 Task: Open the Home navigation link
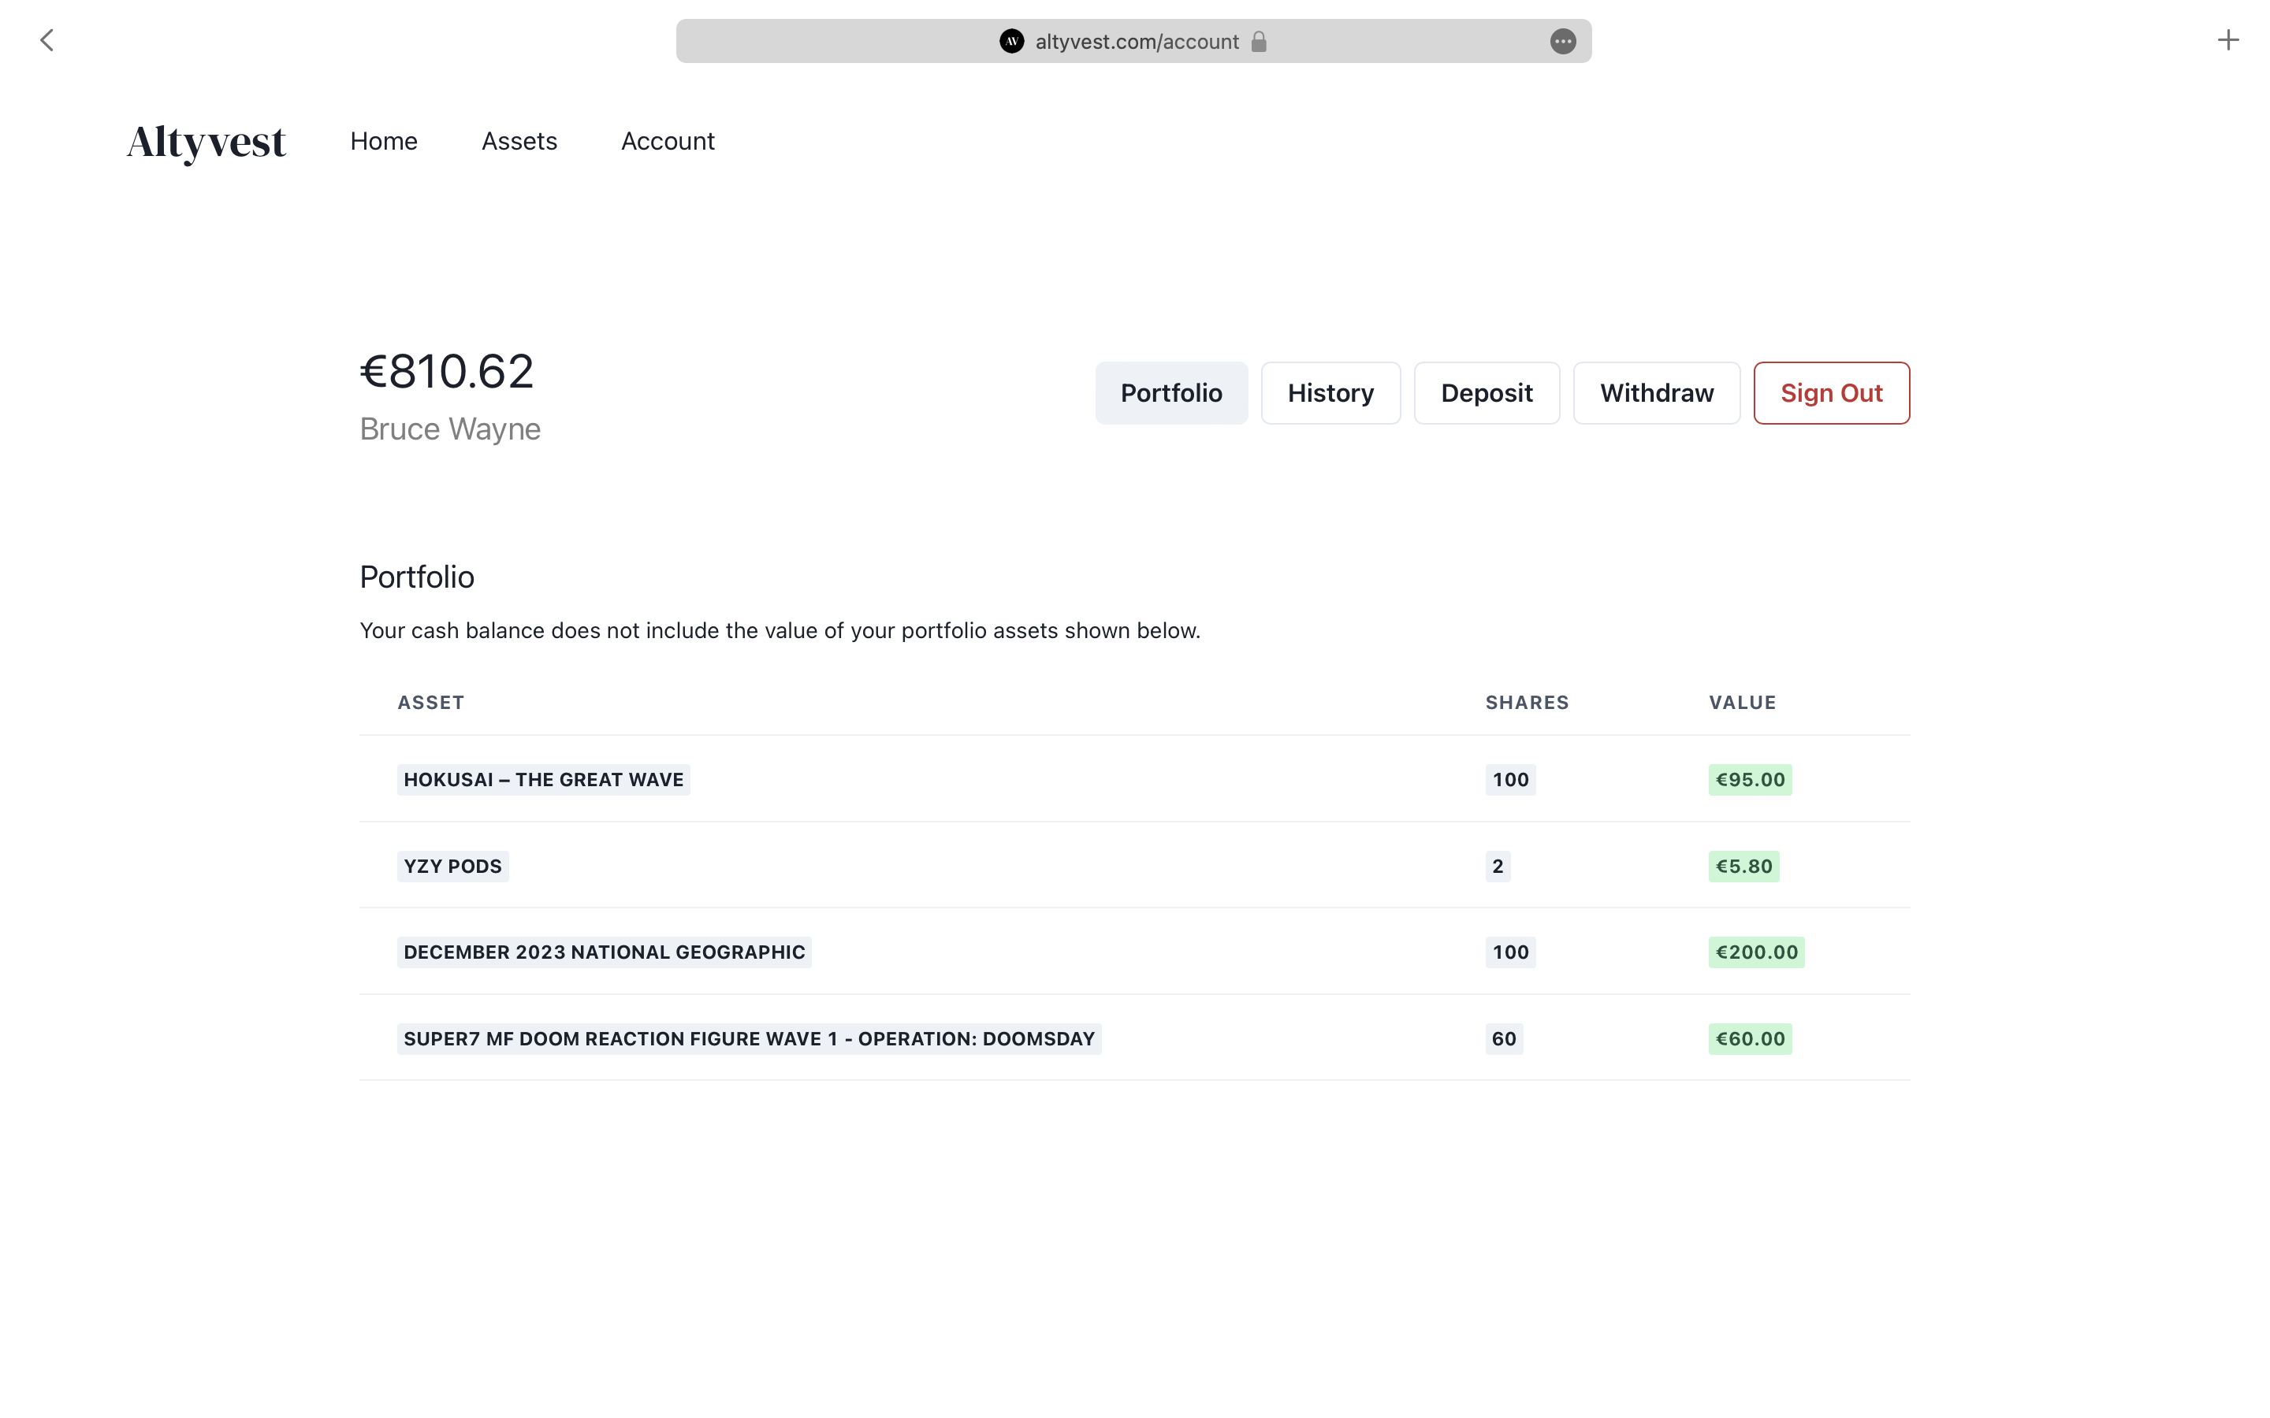tap(384, 141)
